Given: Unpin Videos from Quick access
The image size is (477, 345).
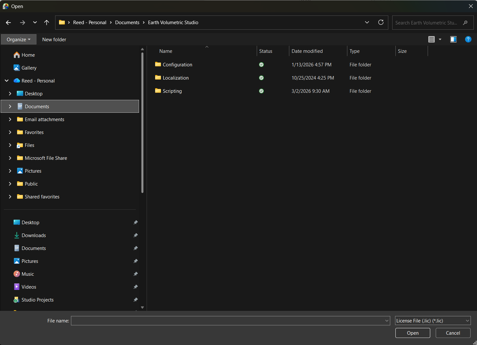Looking at the screenshot, I should coord(136,287).
